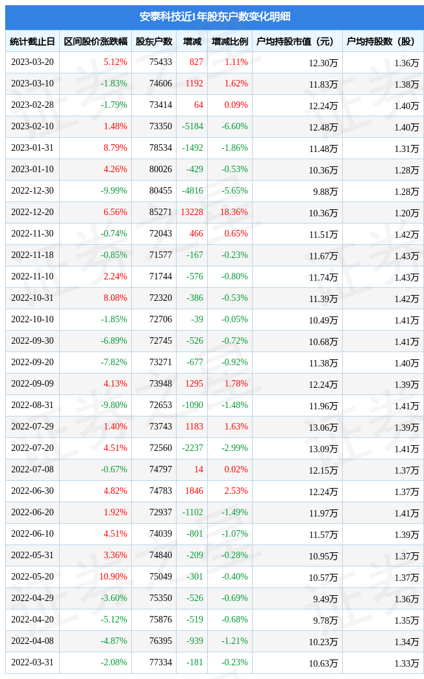Select the date cell 2022-11-10
The width and height of the screenshot is (424, 679).
tap(32, 276)
